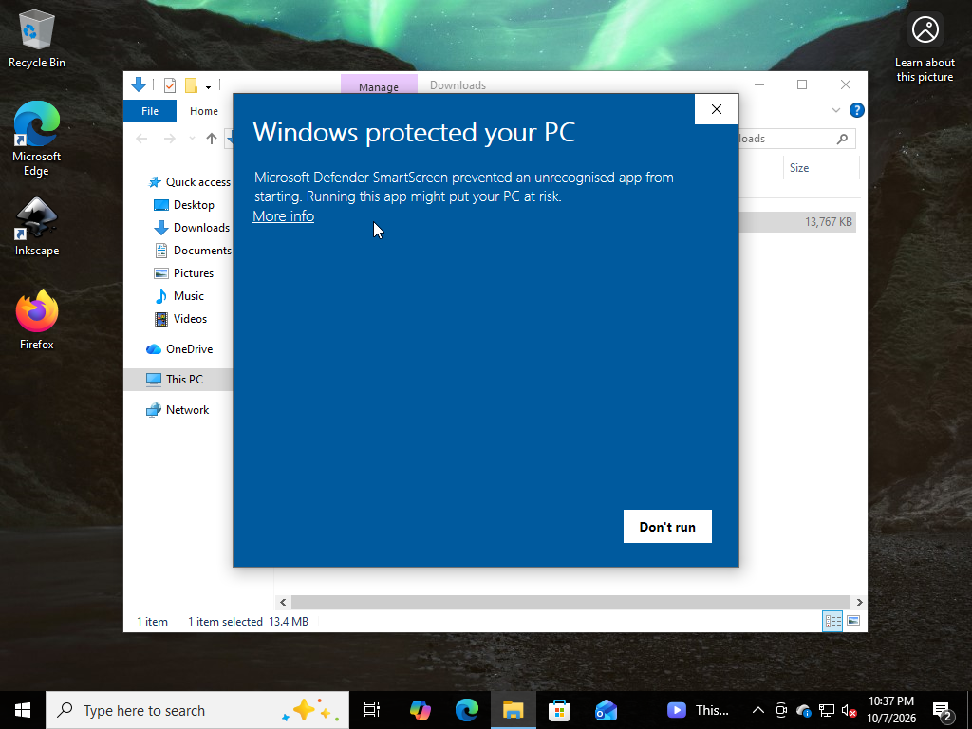This screenshot has height=729, width=972.
Task: Open the Windows Start menu
Action: (23, 710)
